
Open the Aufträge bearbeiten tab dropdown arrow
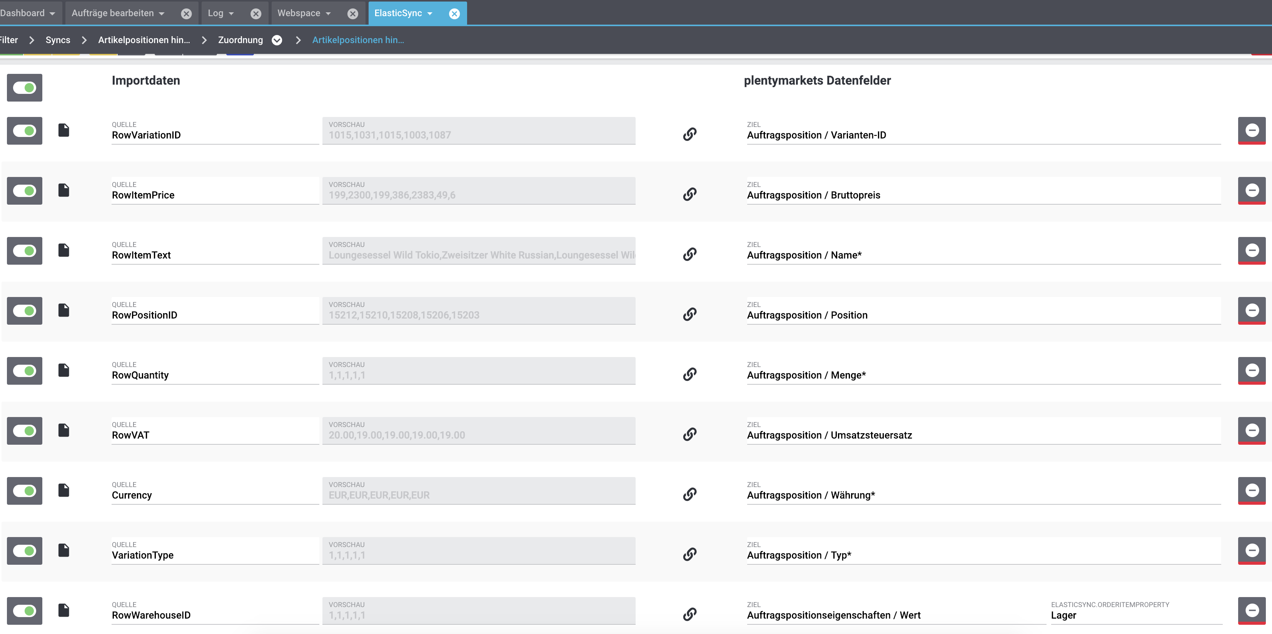(162, 14)
